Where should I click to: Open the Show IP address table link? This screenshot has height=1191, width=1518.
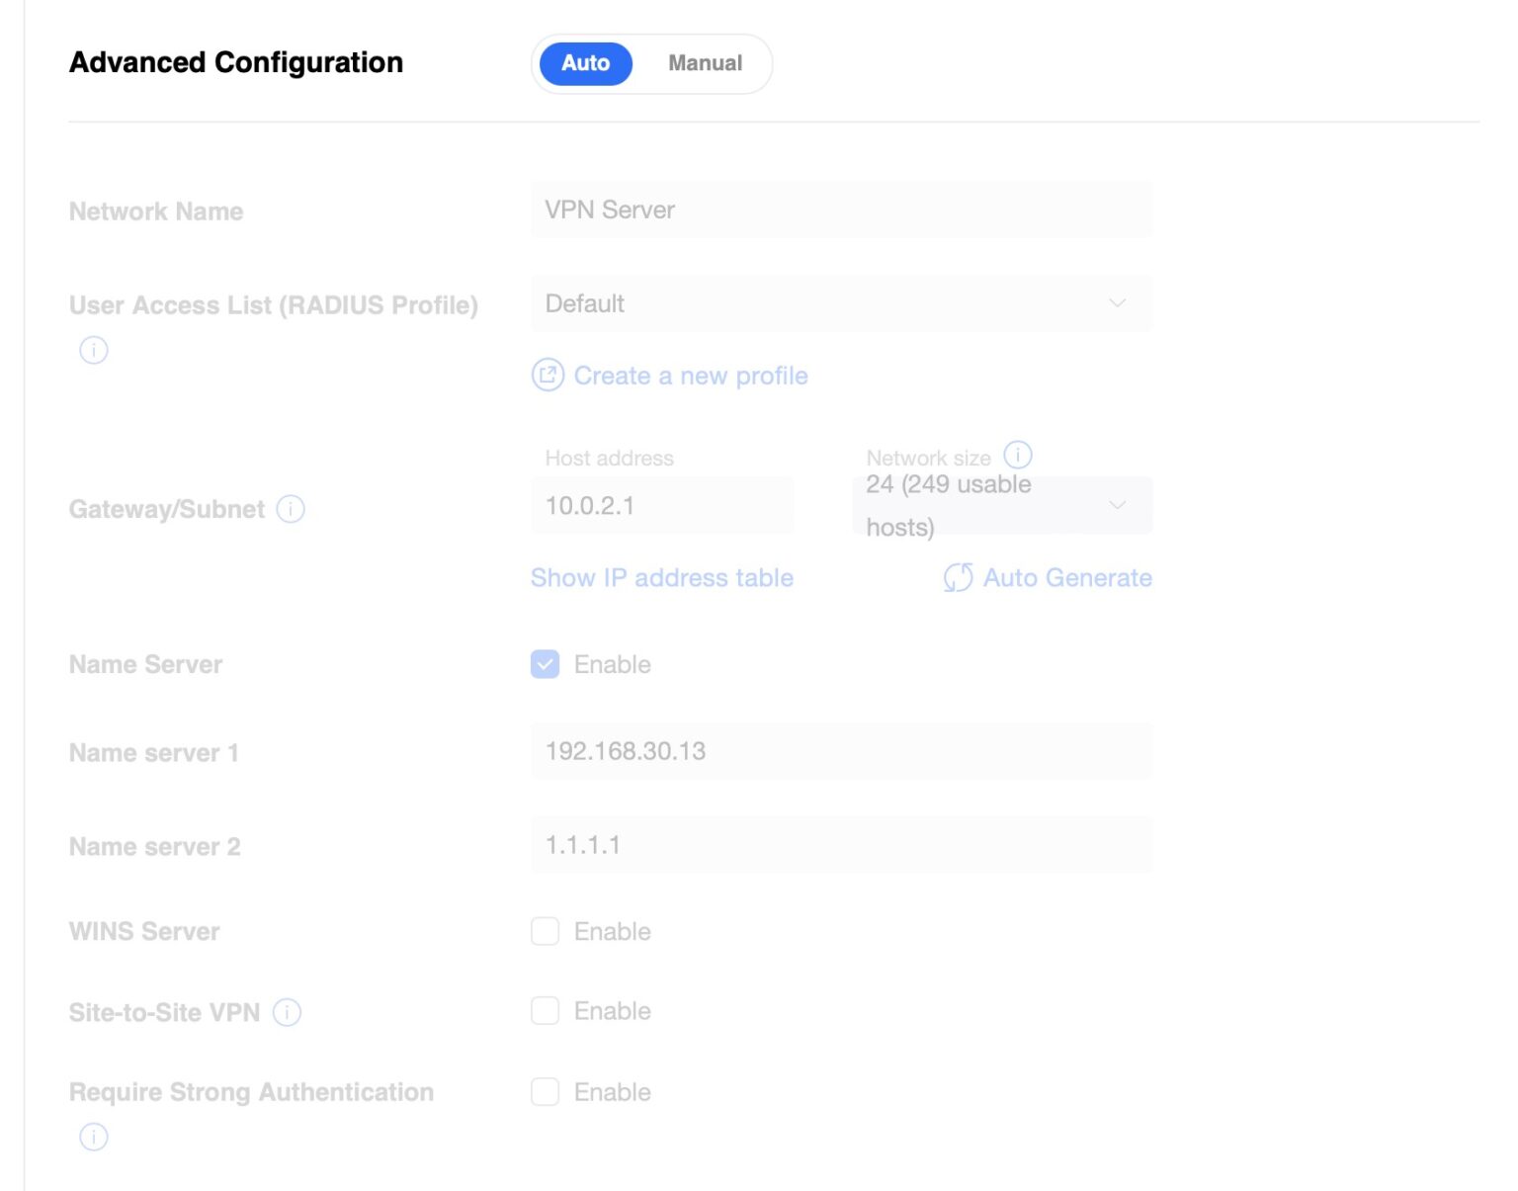coord(661,577)
